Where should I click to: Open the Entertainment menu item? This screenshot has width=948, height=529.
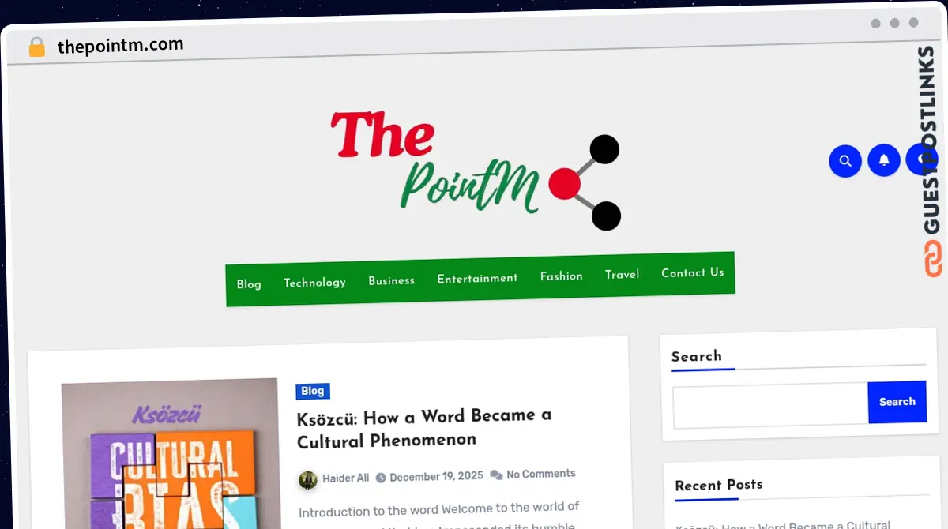(477, 278)
